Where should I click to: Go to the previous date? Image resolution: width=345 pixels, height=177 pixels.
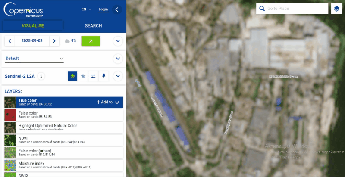[10, 41]
